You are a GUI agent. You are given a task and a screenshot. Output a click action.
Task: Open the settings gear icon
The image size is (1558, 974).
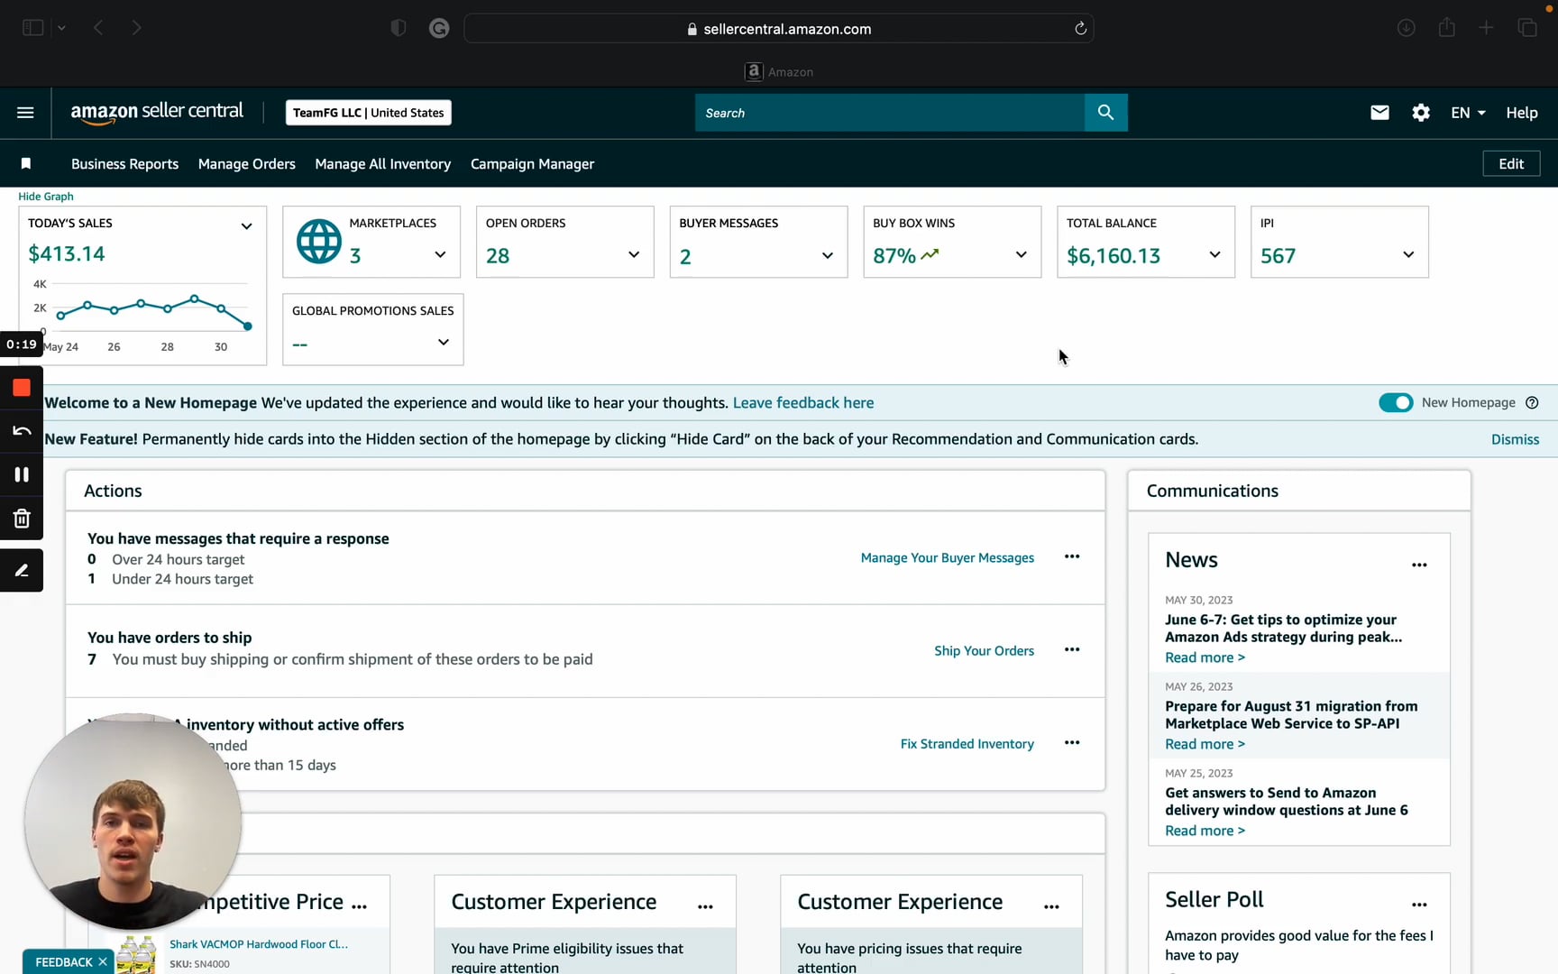point(1421,113)
